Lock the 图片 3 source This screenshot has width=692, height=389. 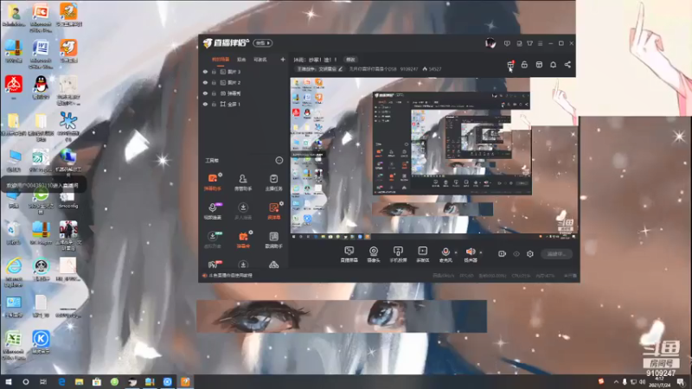click(214, 72)
